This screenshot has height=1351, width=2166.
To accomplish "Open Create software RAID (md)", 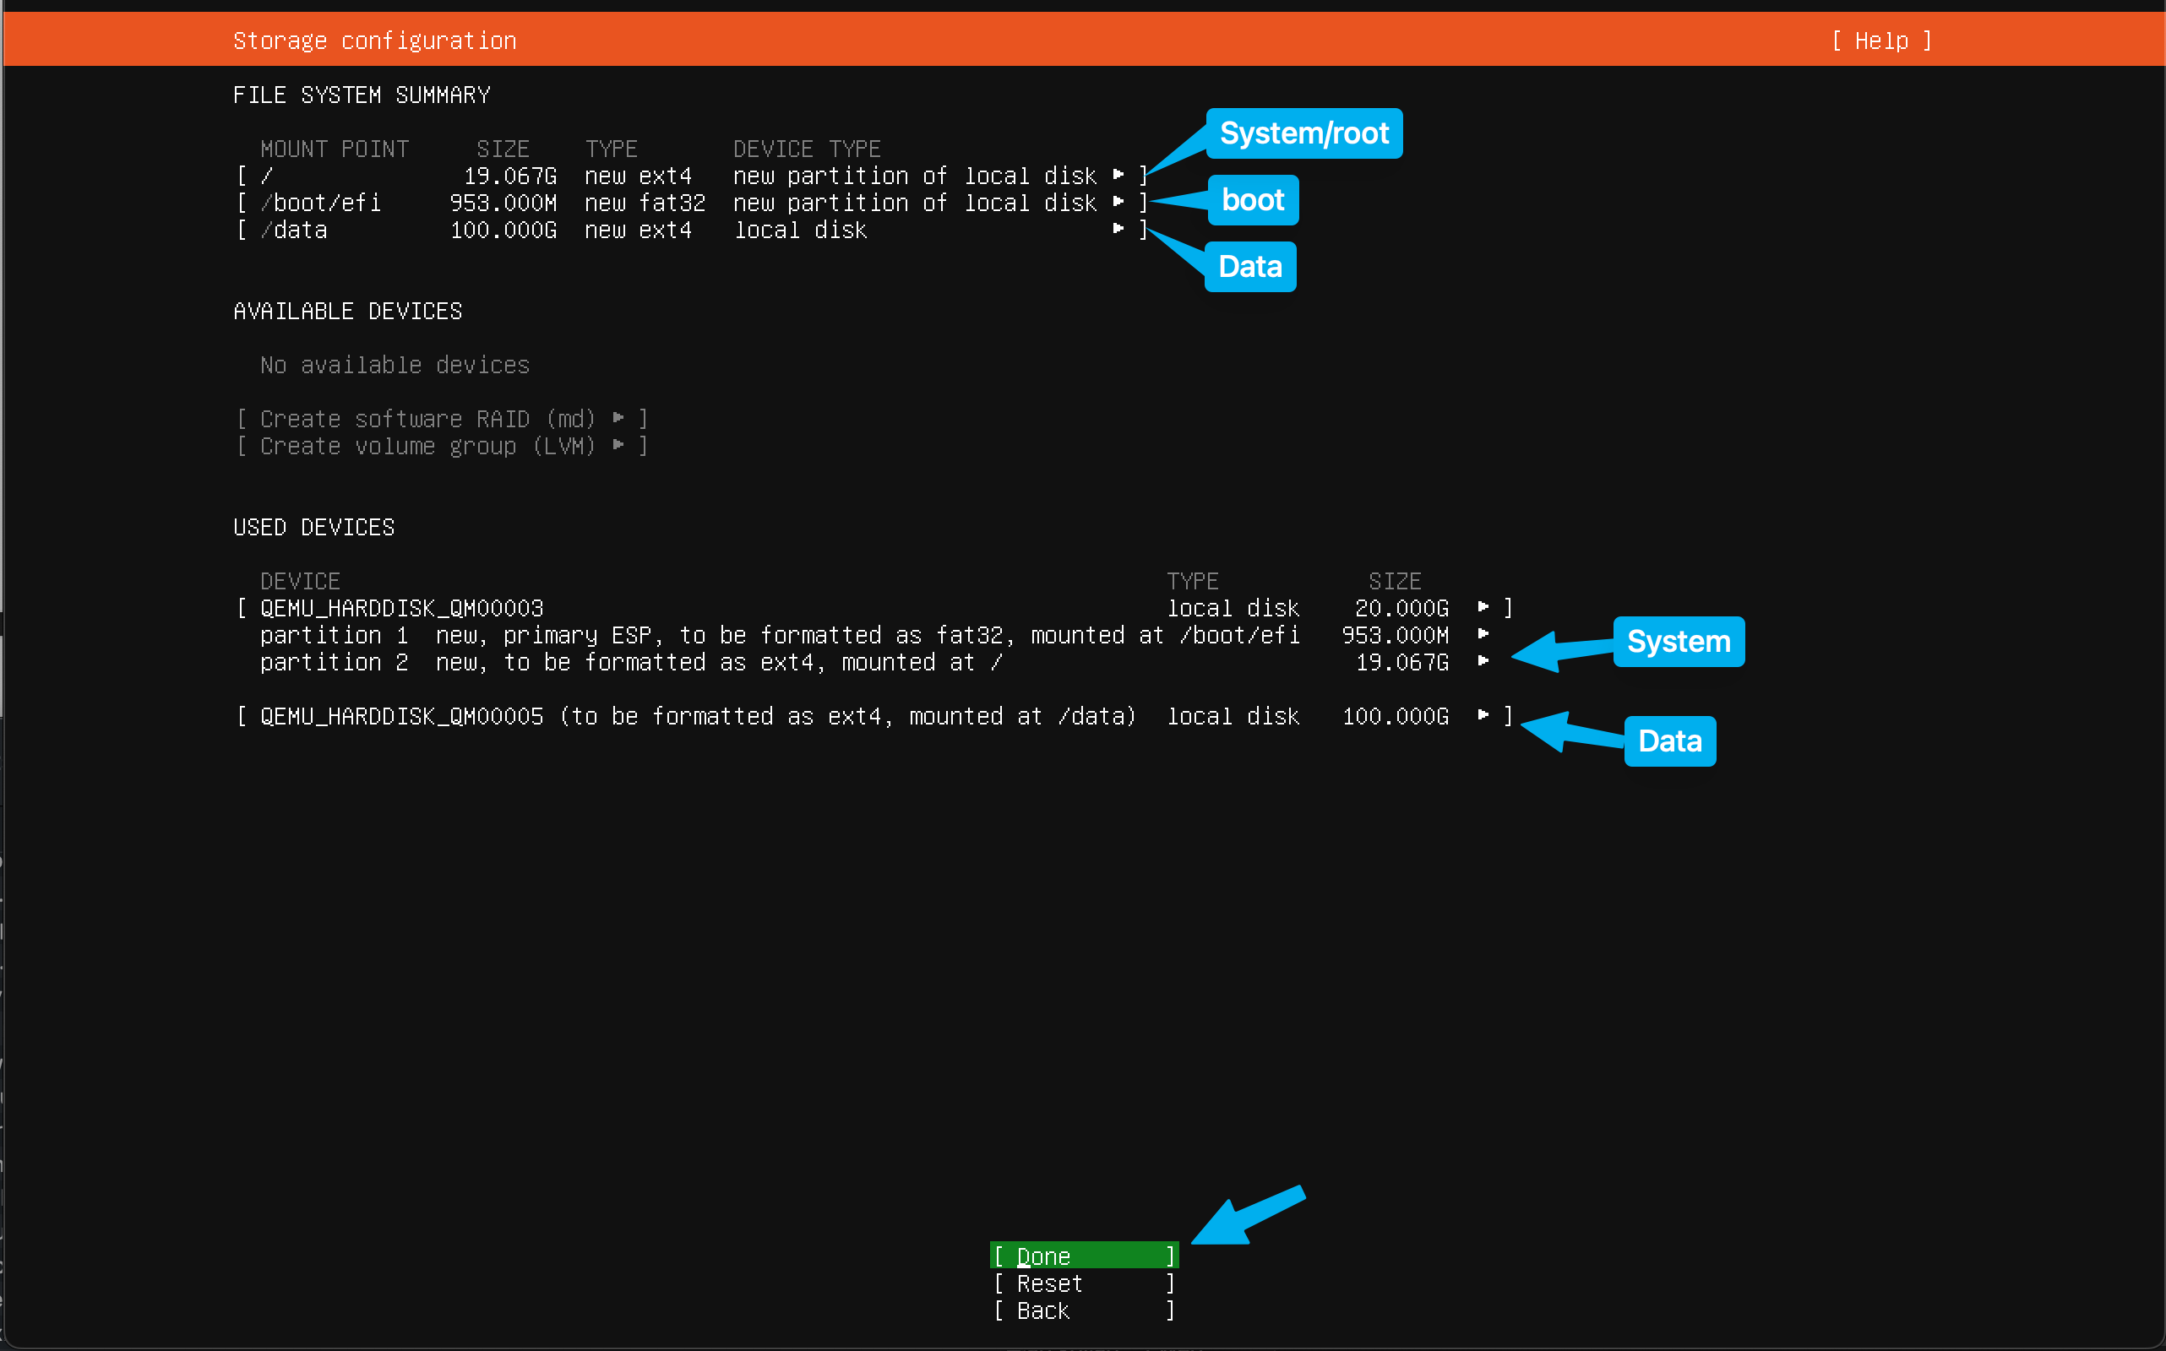I will [x=429, y=418].
